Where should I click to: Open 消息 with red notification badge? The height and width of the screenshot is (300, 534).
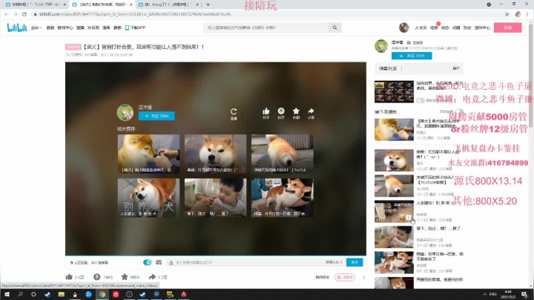pyautogui.click(x=434, y=27)
